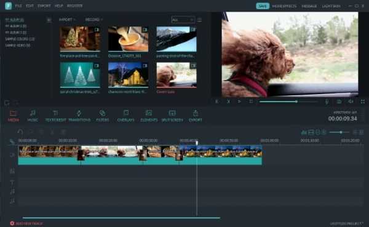
Task: Select MY ALBUM 1 folder
Action: (x=16, y=26)
